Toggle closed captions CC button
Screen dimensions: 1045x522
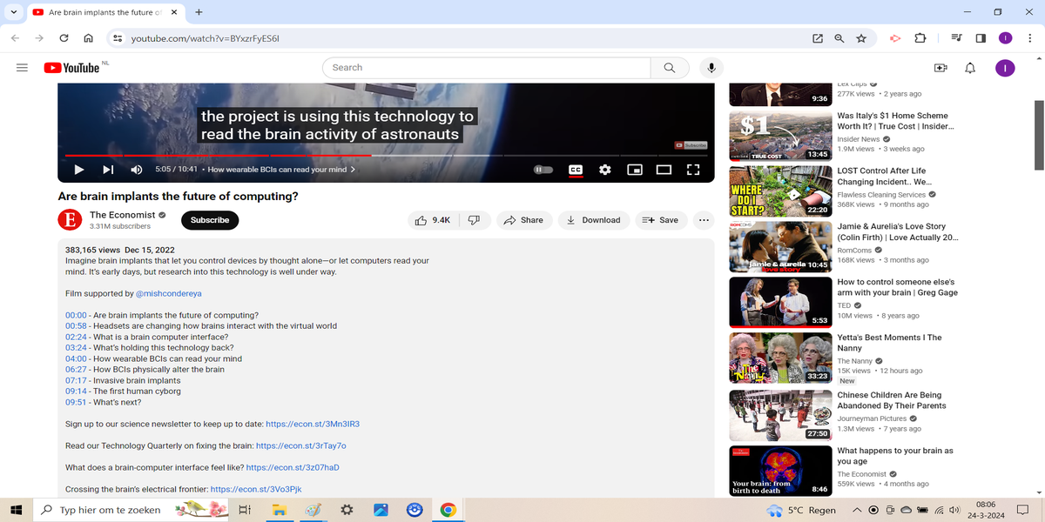click(576, 170)
